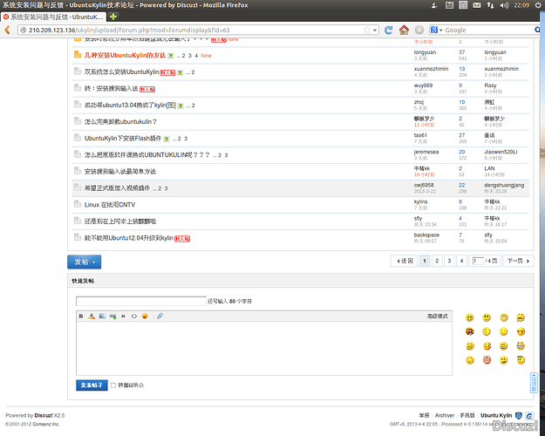Click the stop loading icon in Firefox
Viewport: 545px width, 436px height.
coord(419,30)
